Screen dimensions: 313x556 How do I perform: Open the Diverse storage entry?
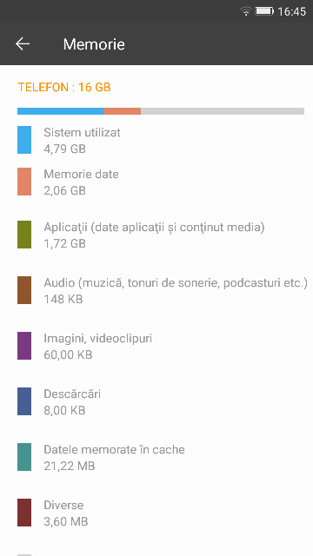click(x=156, y=513)
